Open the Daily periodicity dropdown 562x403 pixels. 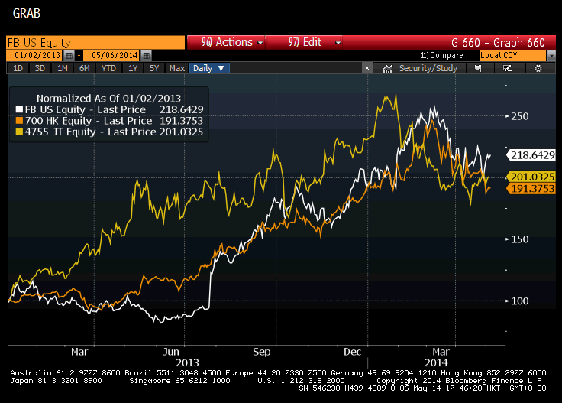[x=209, y=68]
